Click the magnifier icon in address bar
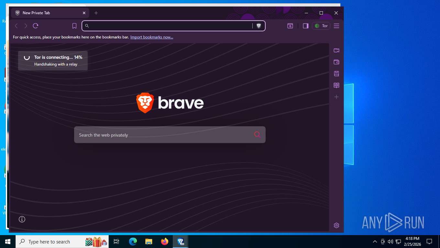This screenshot has width=440, height=248. click(87, 26)
